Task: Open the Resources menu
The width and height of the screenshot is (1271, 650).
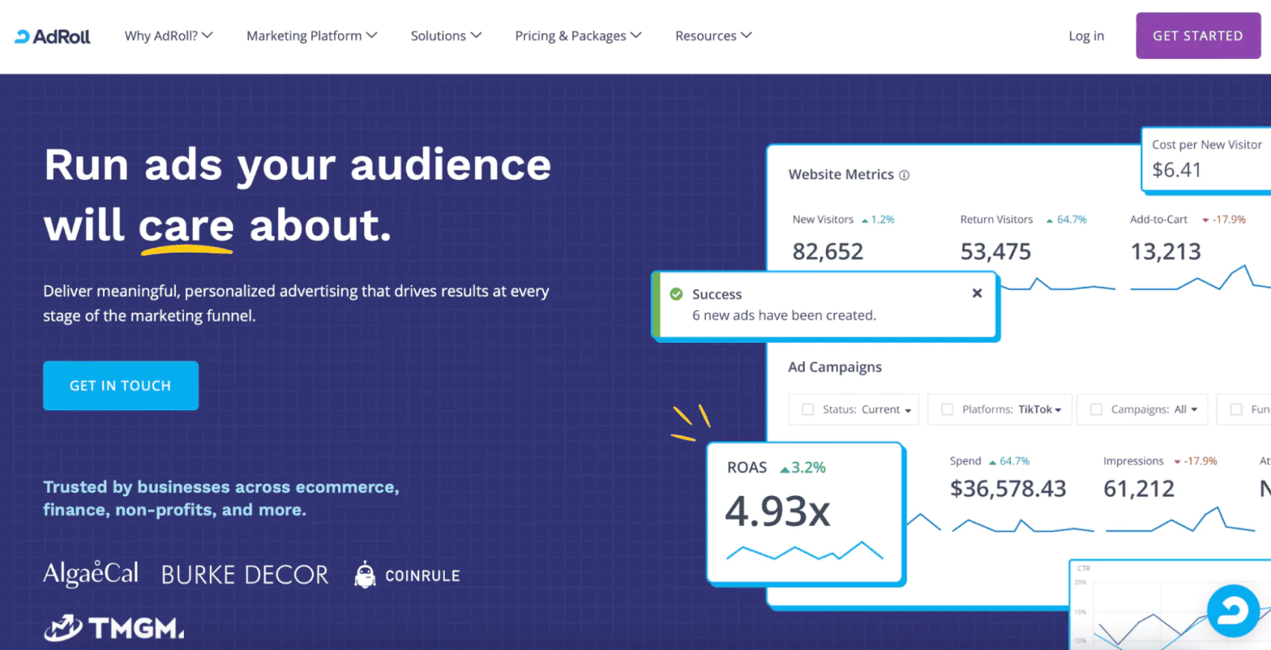Action: click(x=713, y=36)
